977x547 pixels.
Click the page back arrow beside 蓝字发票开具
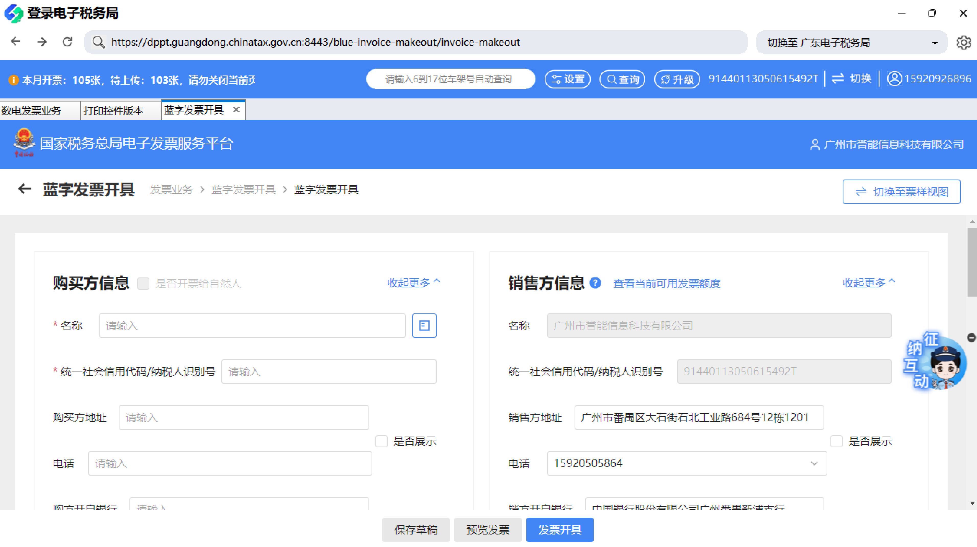pyautogui.click(x=25, y=189)
